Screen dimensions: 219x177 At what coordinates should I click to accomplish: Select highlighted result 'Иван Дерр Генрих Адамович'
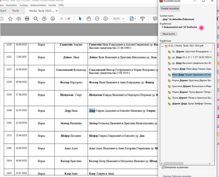192,75
